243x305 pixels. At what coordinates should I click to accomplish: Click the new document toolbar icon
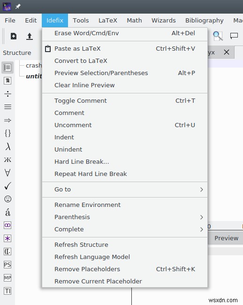(x=14, y=36)
